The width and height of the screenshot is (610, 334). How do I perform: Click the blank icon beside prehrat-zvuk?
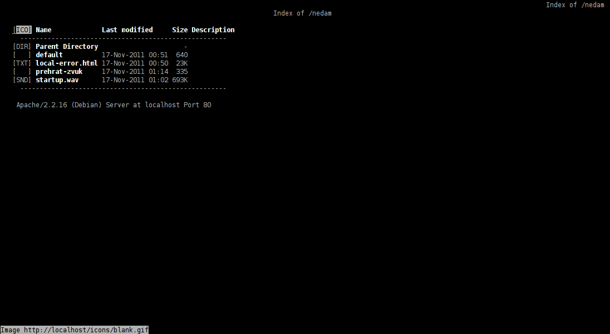click(x=22, y=72)
